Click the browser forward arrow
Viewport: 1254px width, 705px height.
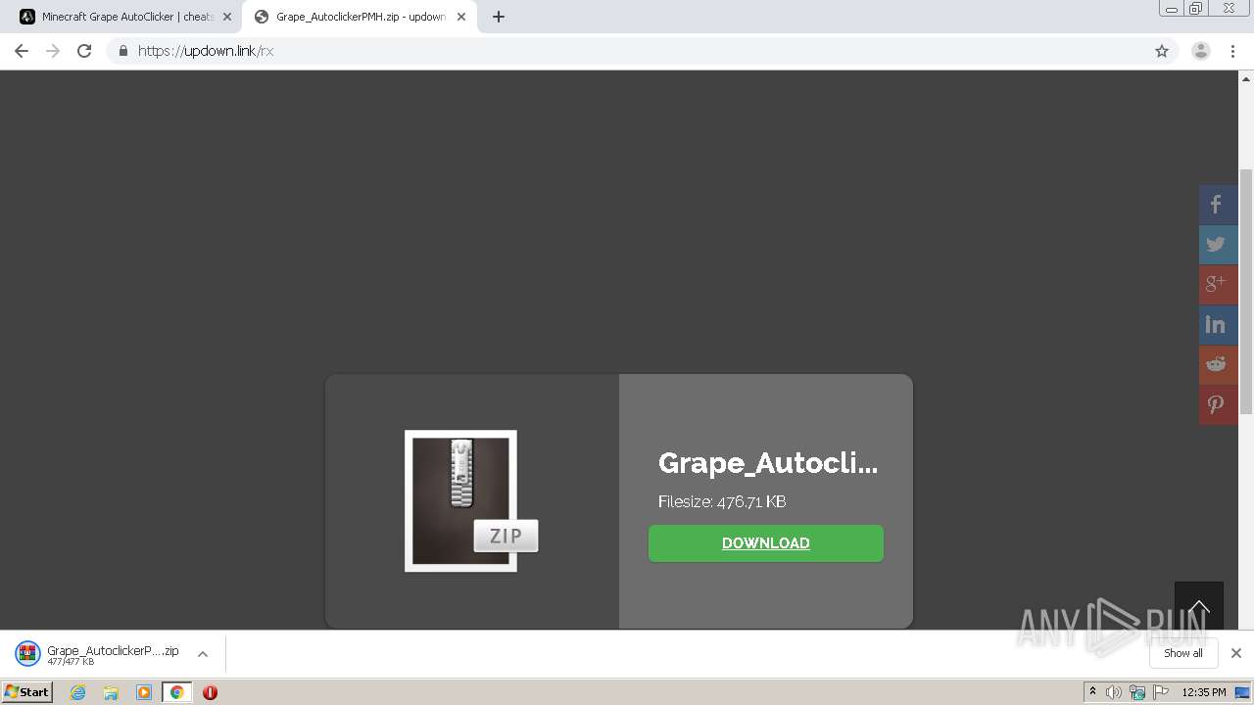pos(53,51)
